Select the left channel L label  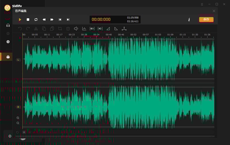coord(18,60)
